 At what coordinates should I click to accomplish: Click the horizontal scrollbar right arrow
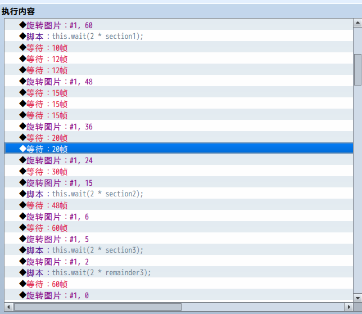349,307
